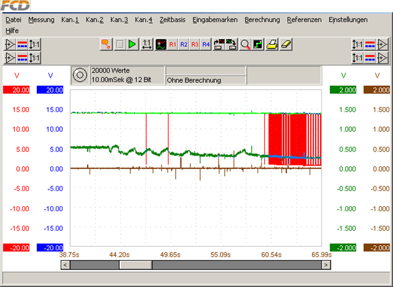Click the top-left 1:1 scale icon
The image size is (393, 287).
point(35,45)
